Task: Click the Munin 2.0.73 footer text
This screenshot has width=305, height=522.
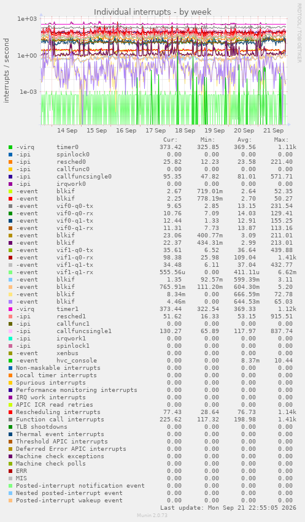Action: click(x=152, y=515)
